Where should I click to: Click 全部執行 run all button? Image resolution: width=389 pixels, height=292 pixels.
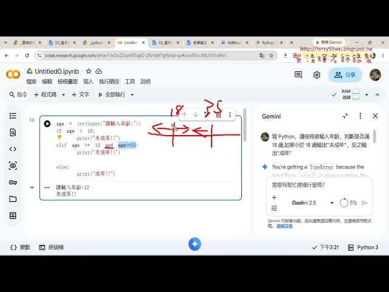[112, 95]
